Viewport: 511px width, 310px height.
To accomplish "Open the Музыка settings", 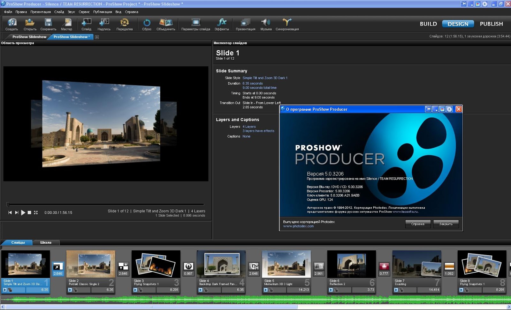I will coord(266,24).
